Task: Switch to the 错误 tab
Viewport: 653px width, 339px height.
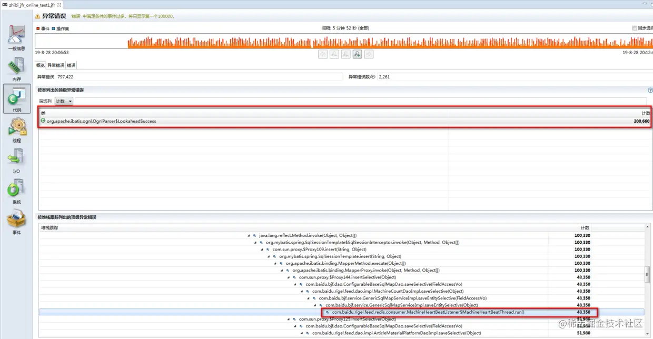Action: (71, 65)
